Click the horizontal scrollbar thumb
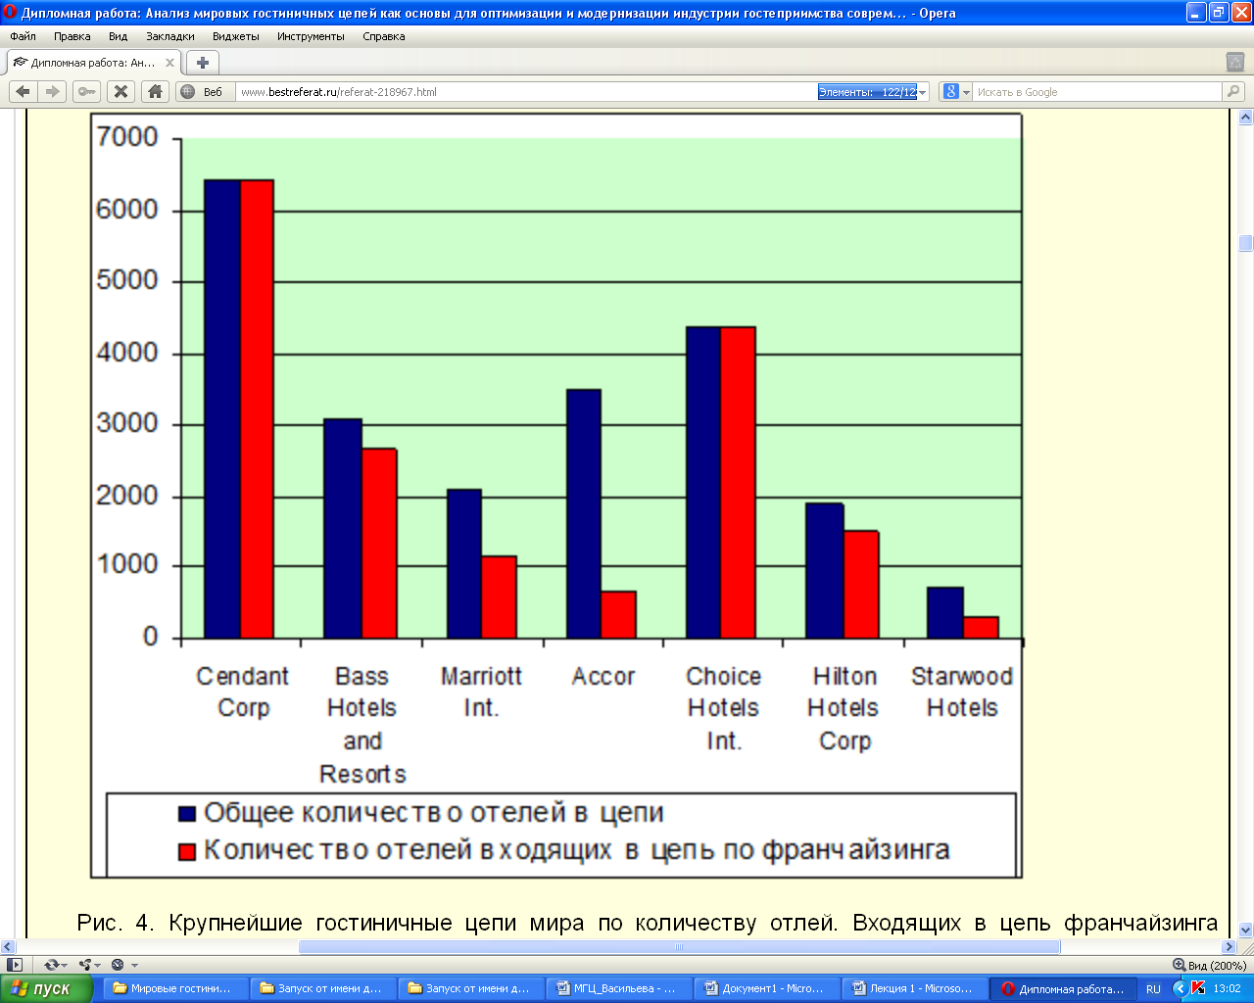This screenshot has width=1254, height=1003. point(679,947)
